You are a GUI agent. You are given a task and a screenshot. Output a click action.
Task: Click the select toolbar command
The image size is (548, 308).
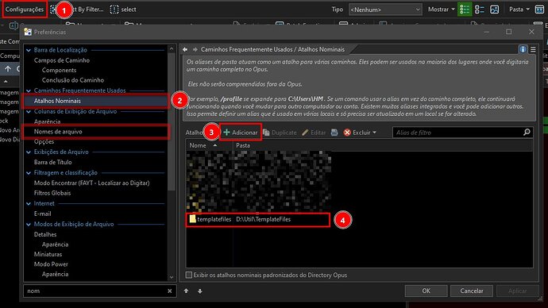pos(123,10)
